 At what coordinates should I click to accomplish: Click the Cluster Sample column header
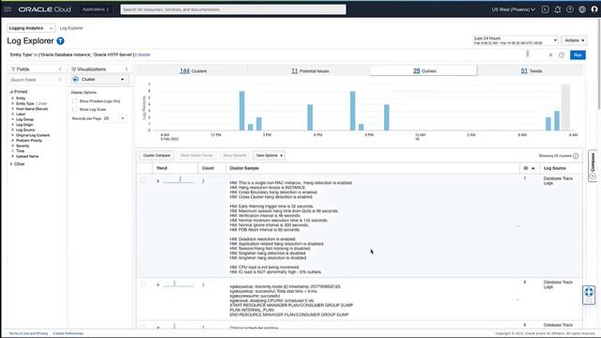[244, 168]
